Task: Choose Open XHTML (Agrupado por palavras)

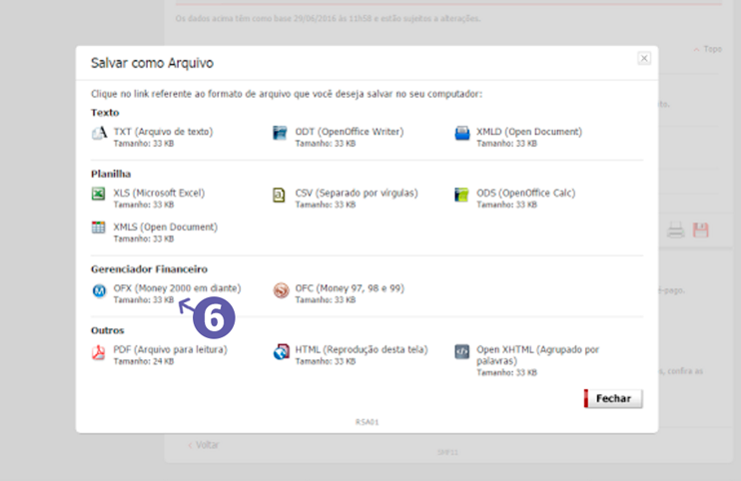Action: 538,355
